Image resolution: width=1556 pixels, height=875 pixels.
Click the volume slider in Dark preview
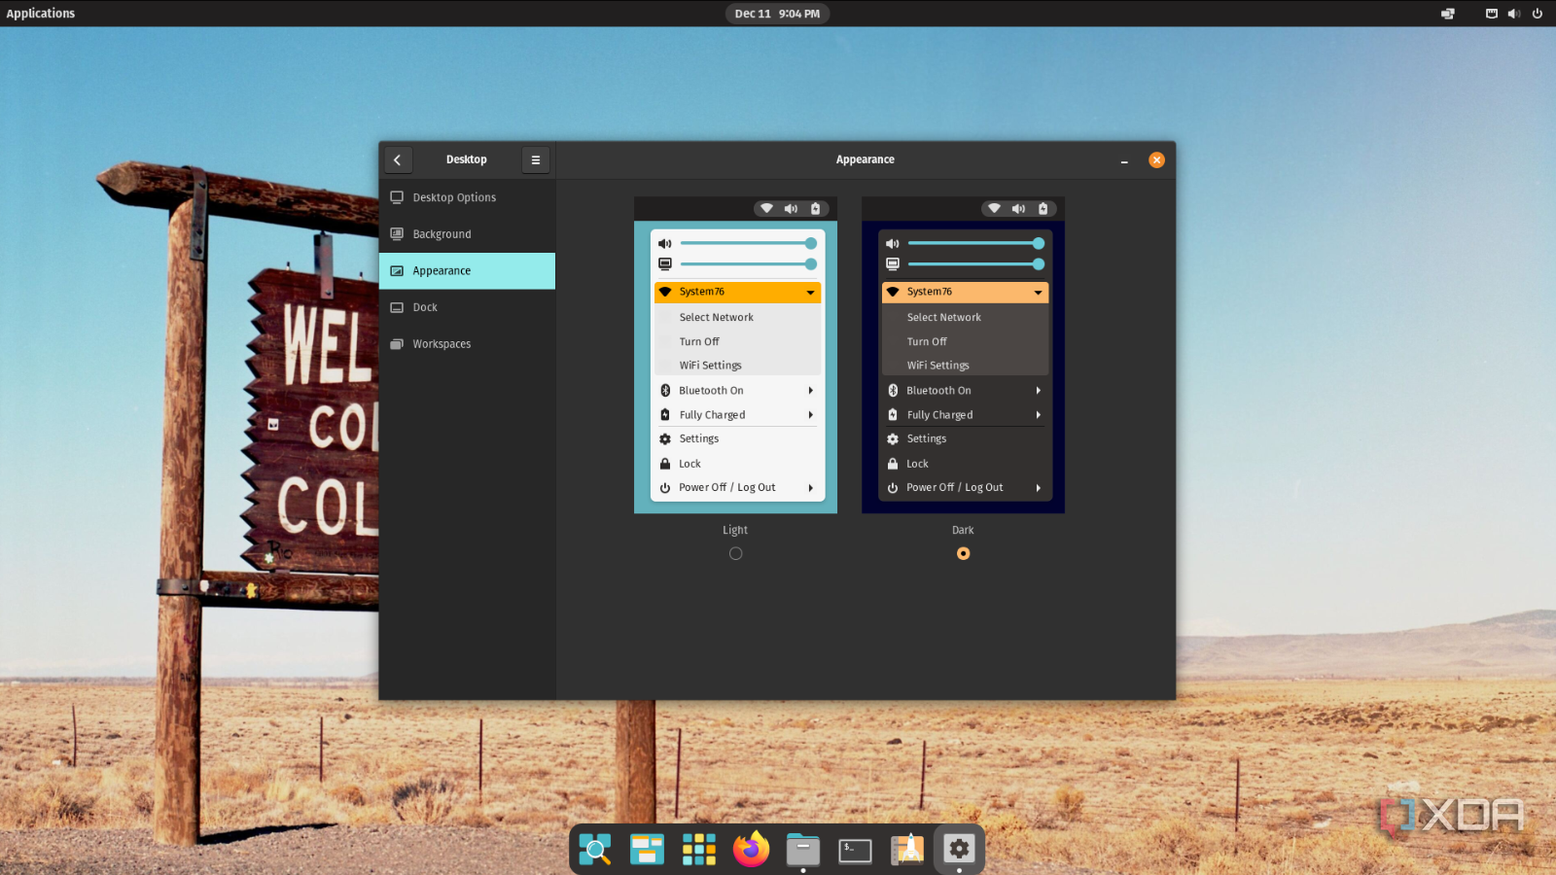pyautogui.click(x=976, y=243)
